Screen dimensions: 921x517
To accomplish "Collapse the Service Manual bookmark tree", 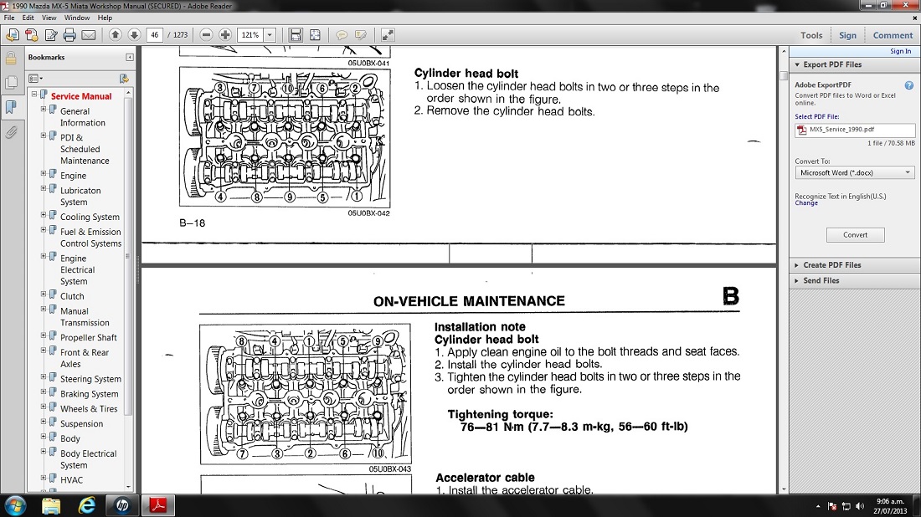I will click(34, 94).
